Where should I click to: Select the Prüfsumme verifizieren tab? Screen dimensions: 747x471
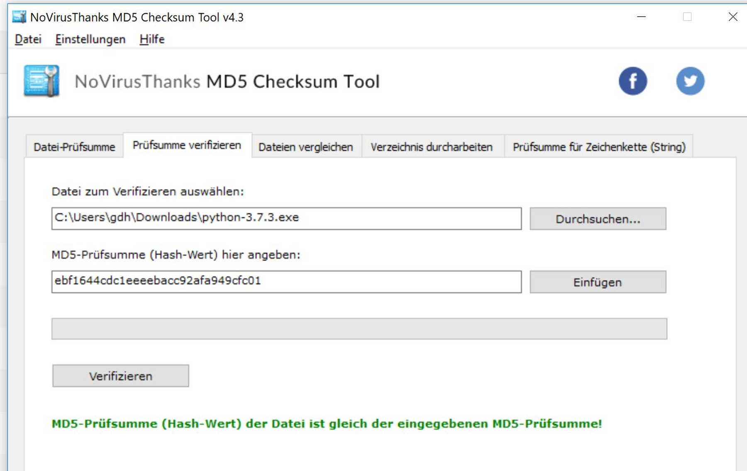click(187, 145)
